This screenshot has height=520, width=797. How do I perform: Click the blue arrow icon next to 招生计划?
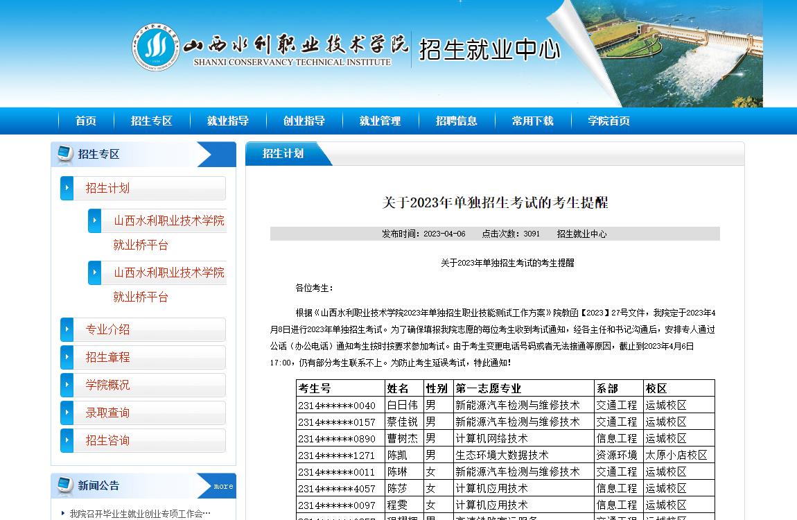click(67, 188)
